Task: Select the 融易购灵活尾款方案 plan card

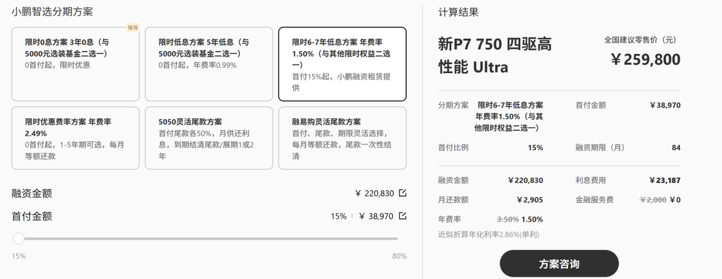Action: click(342, 138)
